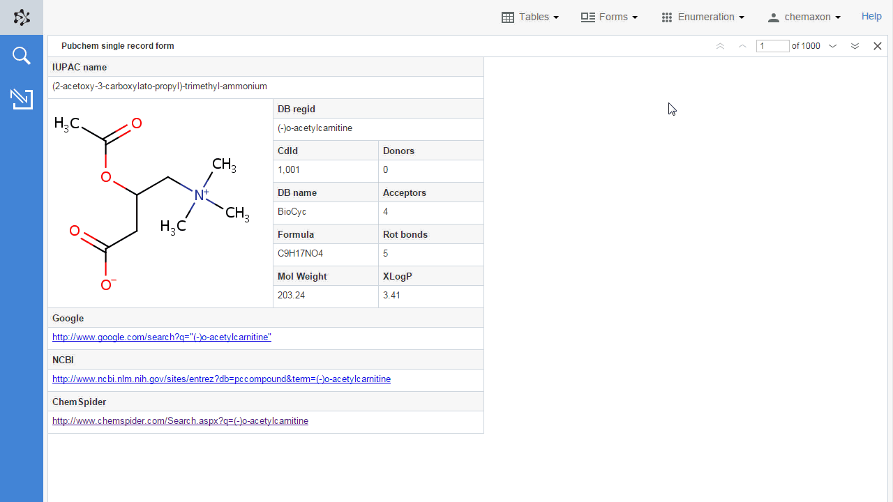This screenshot has width=893, height=502.
Task: Follow the ChemSpider search link
Action: [180, 421]
